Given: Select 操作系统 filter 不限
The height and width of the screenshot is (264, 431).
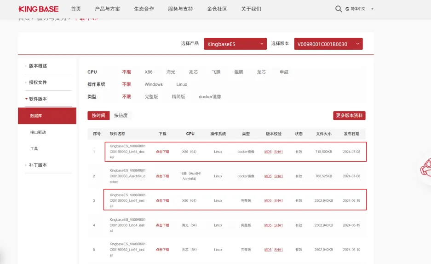Looking at the screenshot, I should coord(126,84).
